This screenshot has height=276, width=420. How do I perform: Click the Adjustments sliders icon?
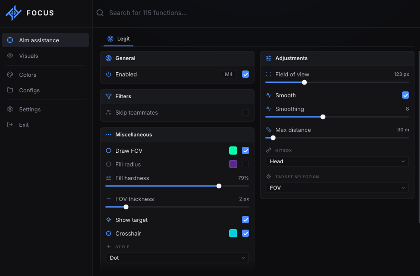click(269, 58)
